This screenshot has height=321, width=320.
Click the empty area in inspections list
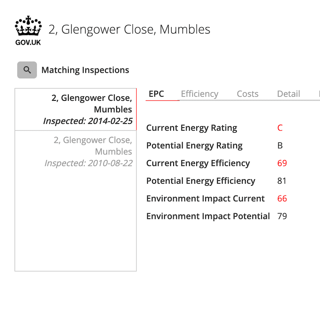(x=76, y=222)
